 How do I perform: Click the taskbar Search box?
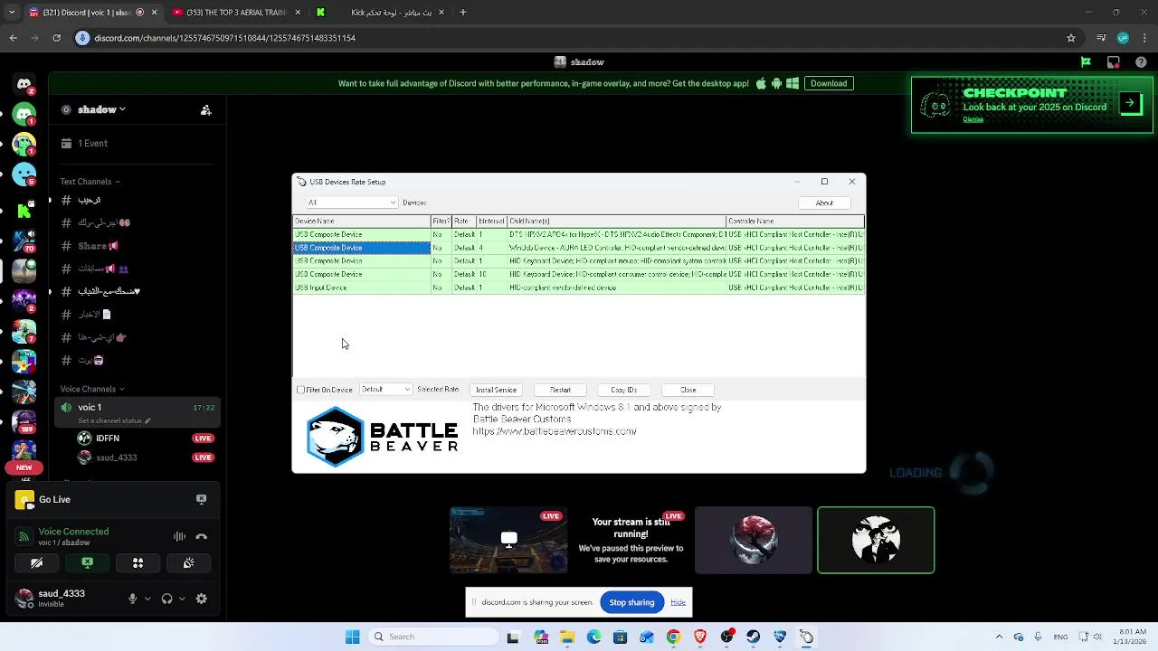pyautogui.click(x=432, y=637)
